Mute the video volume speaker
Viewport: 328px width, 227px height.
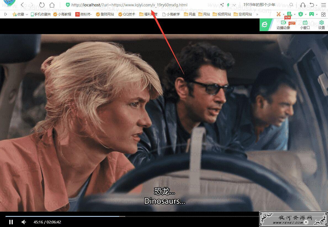point(24,222)
